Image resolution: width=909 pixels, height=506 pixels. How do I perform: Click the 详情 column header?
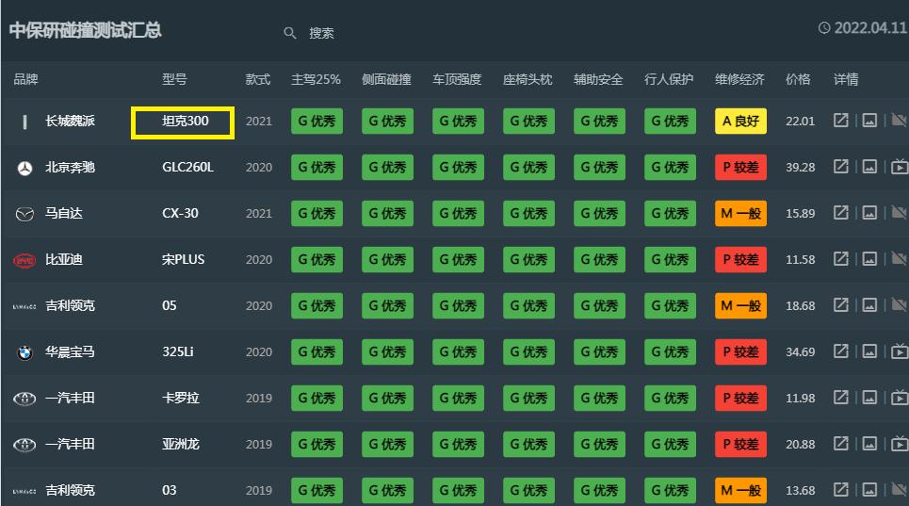846,79
